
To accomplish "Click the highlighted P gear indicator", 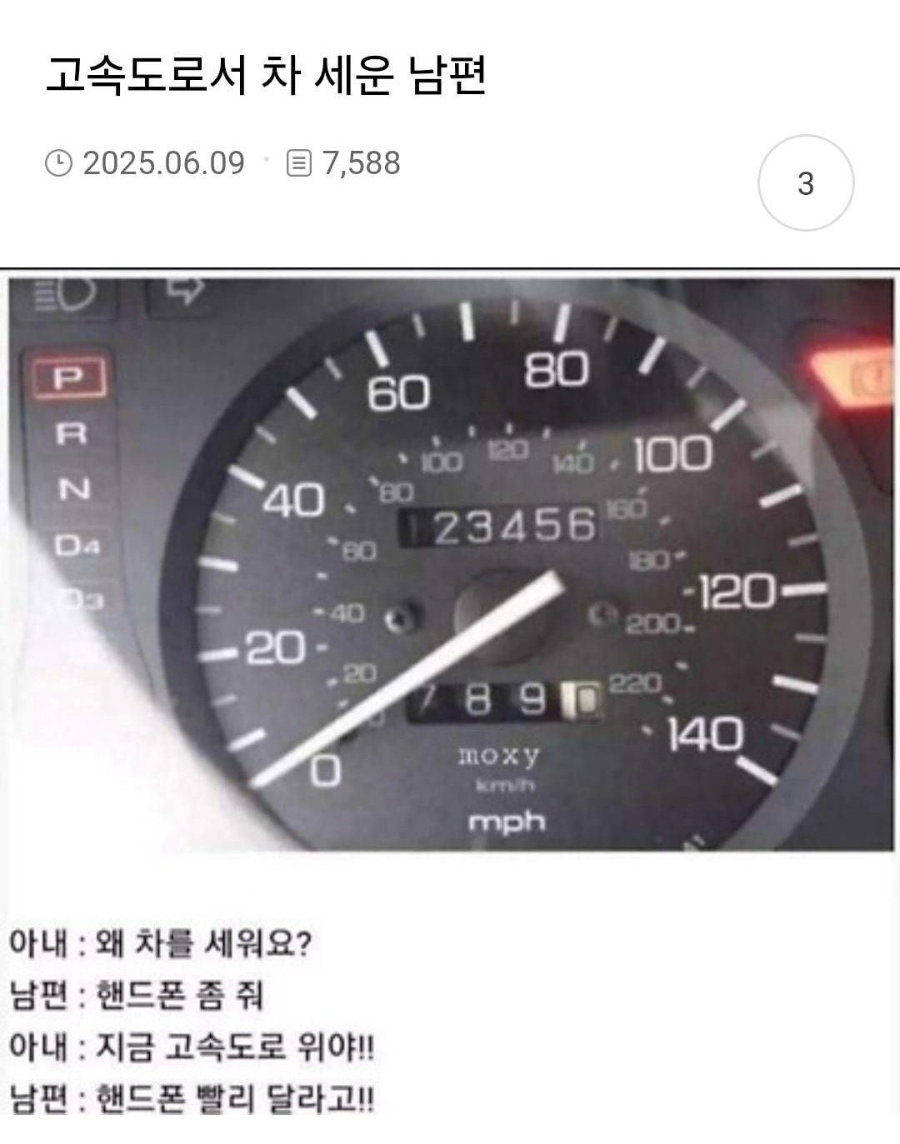I will click(69, 379).
